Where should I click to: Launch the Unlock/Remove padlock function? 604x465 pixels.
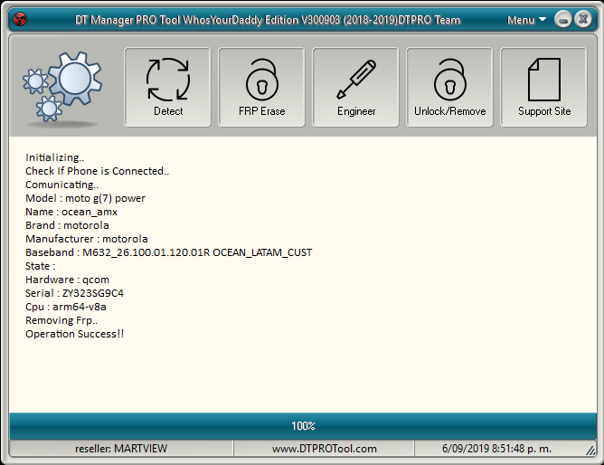pyautogui.click(x=449, y=87)
